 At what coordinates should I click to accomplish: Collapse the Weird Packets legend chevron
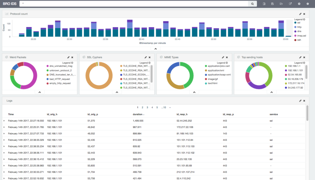39,92
